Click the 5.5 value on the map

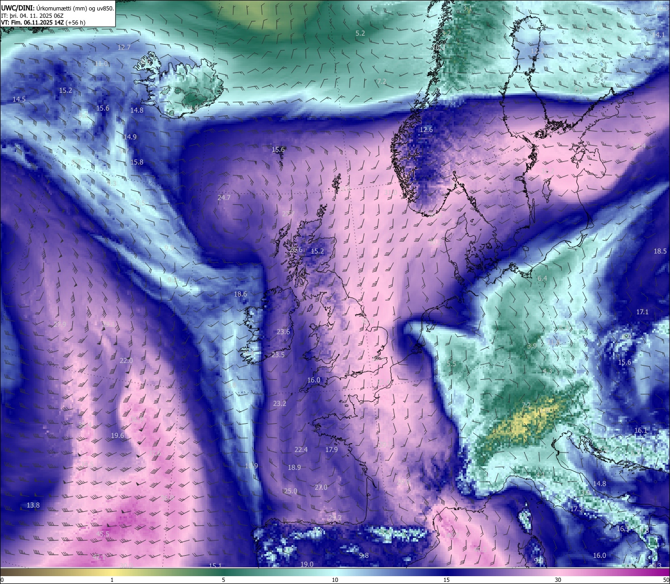452,363
